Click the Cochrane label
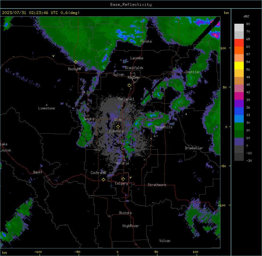Image resolution: width=262 pixels, height=256 pixels. (98, 173)
